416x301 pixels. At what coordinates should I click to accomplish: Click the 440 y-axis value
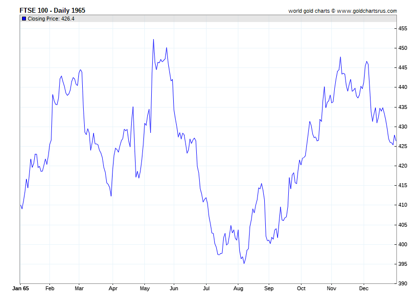(x=403, y=87)
